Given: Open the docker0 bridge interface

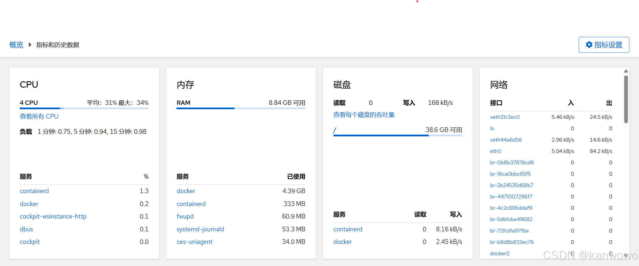Looking at the screenshot, I should tap(499, 253).
